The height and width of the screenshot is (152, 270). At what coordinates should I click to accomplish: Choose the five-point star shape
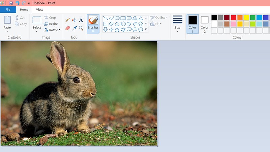click(117, 30)
